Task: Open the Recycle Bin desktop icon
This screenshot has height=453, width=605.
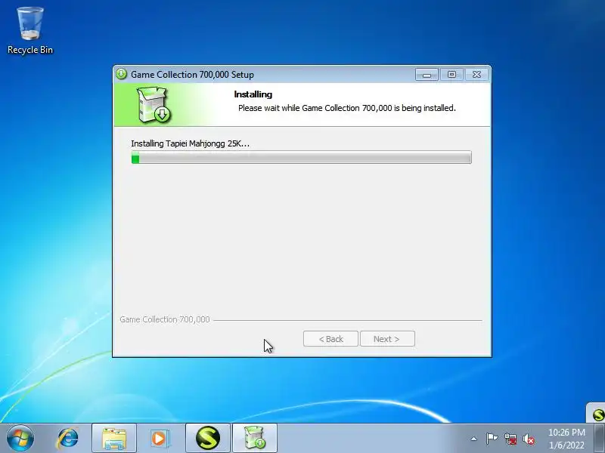Action: [x=30, y=31]
